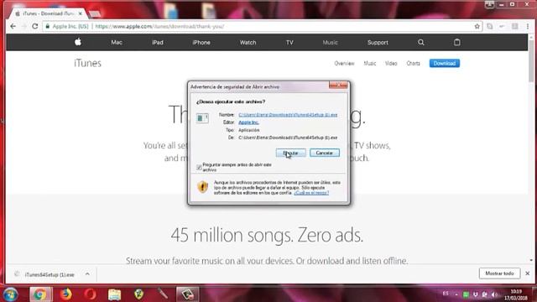Screen dimensions: 537x302
Task: Open File Explorer folder on taskbar
Action: click(x=115, y=294)
